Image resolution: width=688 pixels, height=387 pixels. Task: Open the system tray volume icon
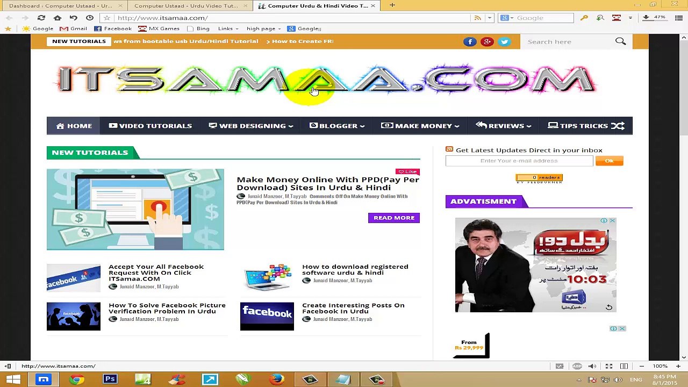(x=618, y=380)
